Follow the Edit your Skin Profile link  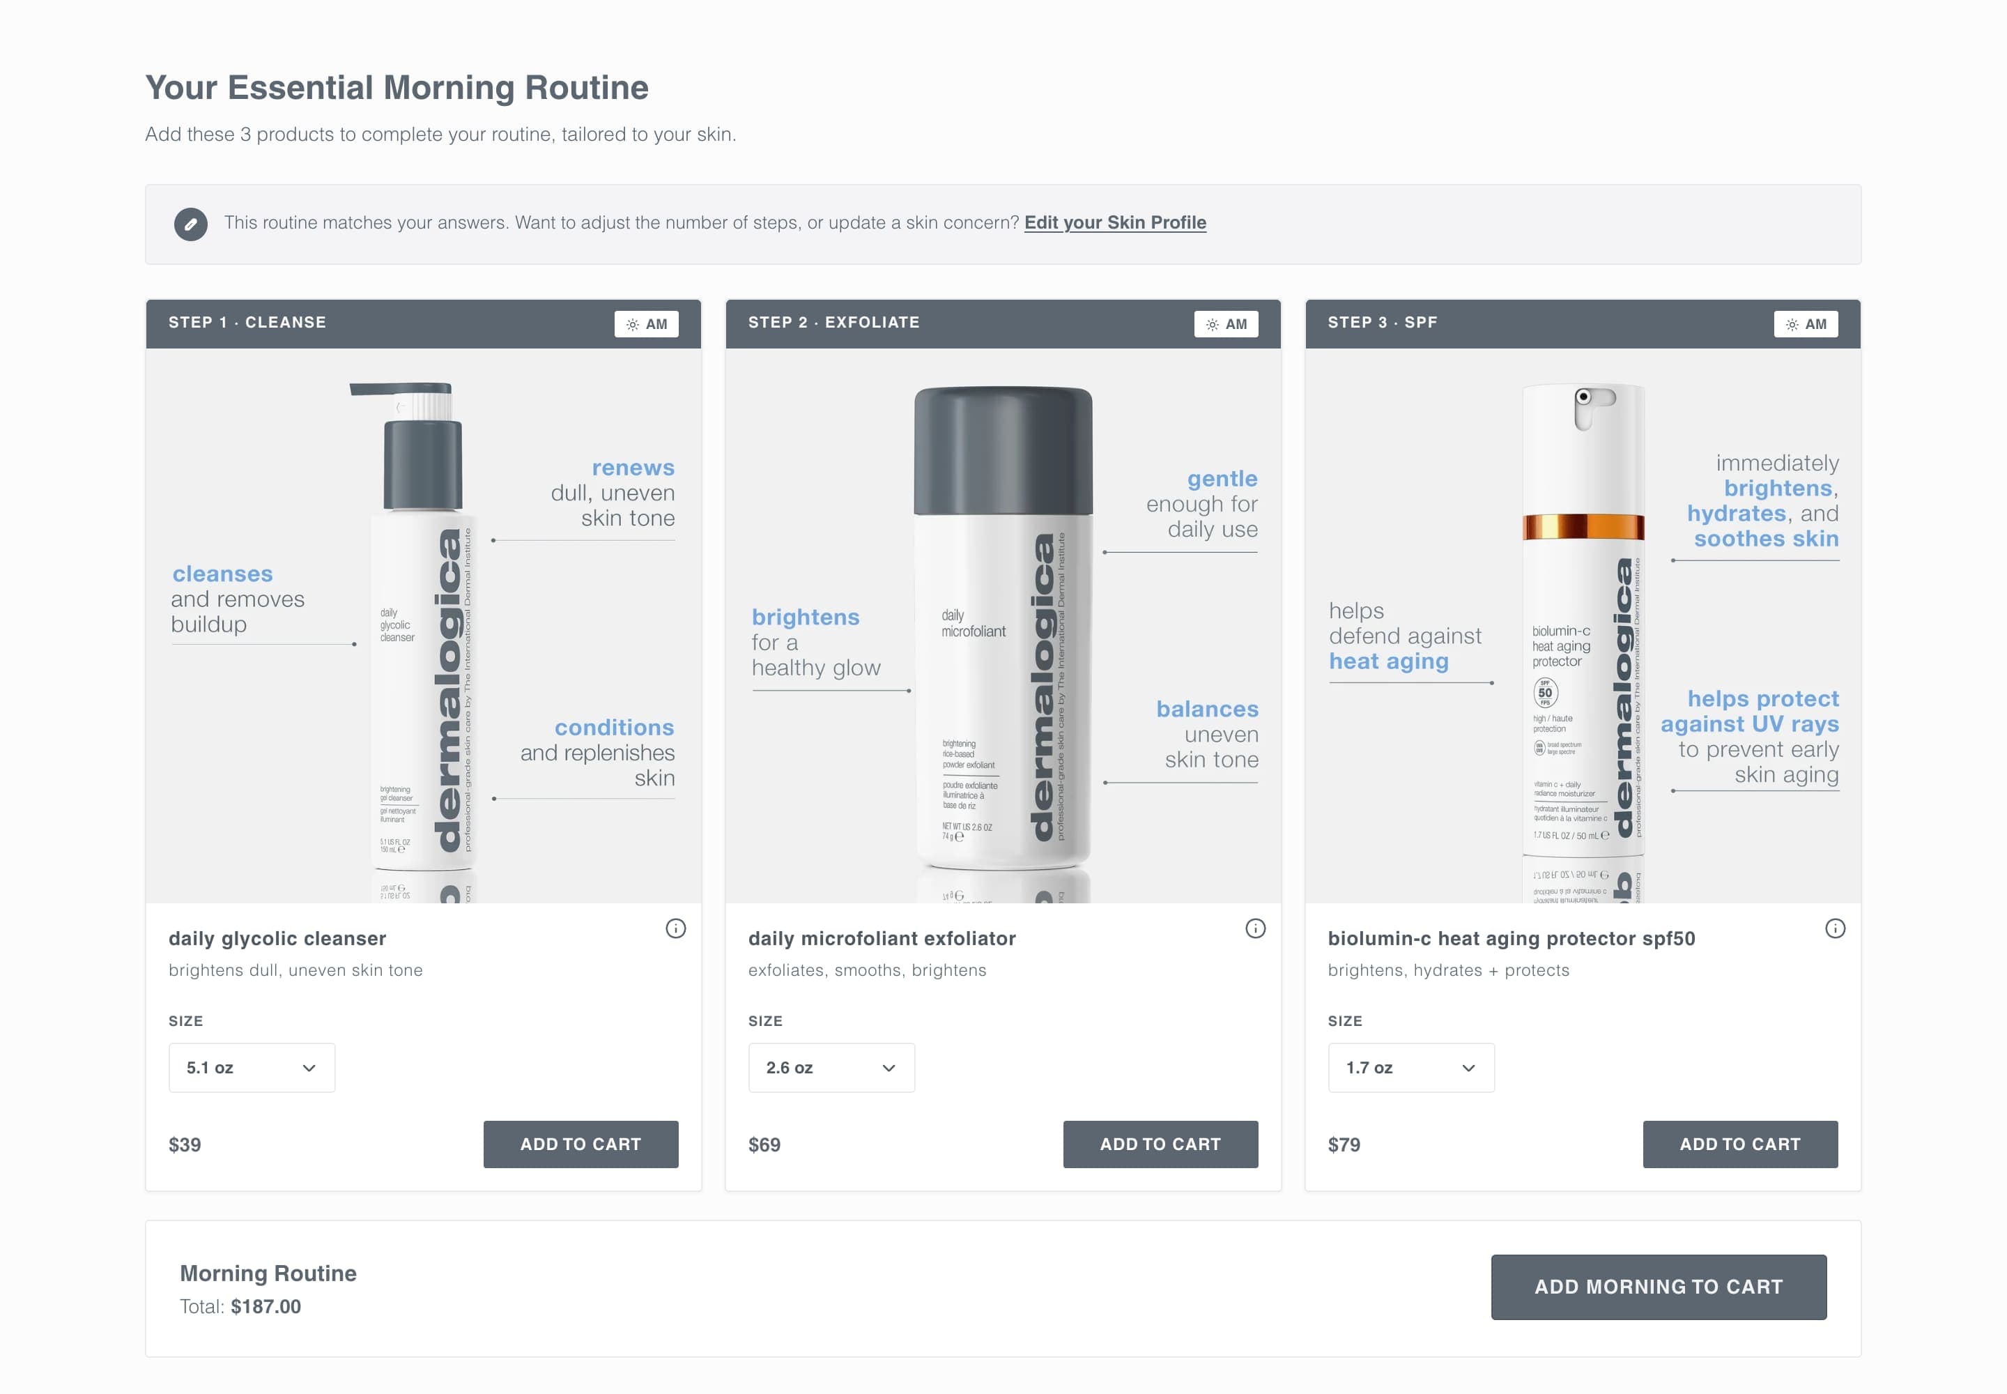1115,223
